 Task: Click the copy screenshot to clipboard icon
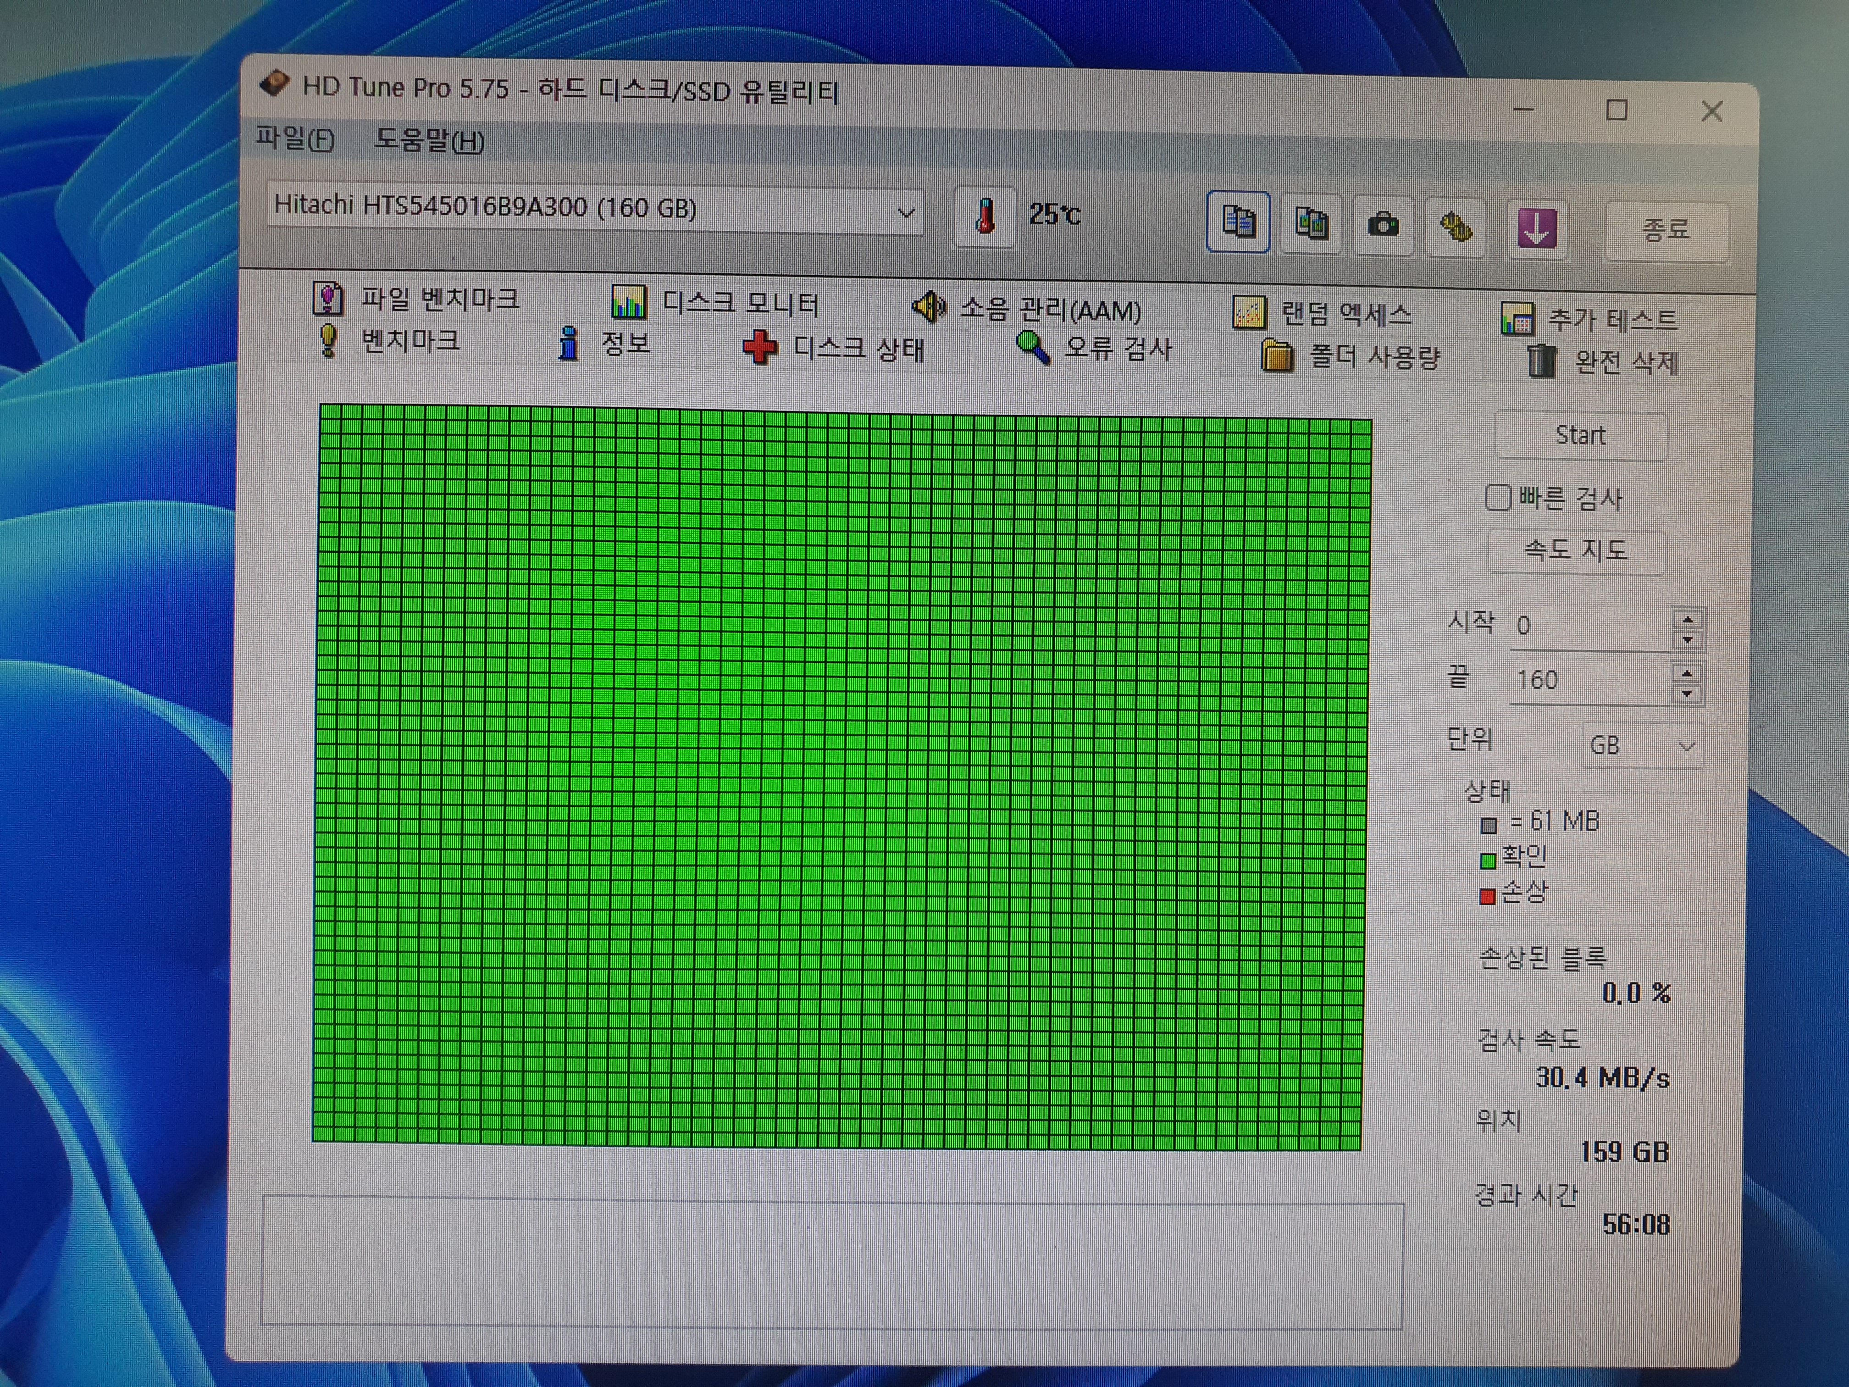coord(1311,224)
